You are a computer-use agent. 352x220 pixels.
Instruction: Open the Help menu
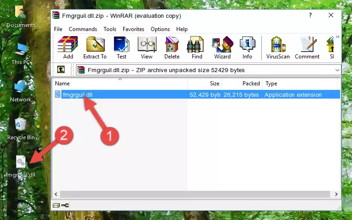[x=182, y=29]
